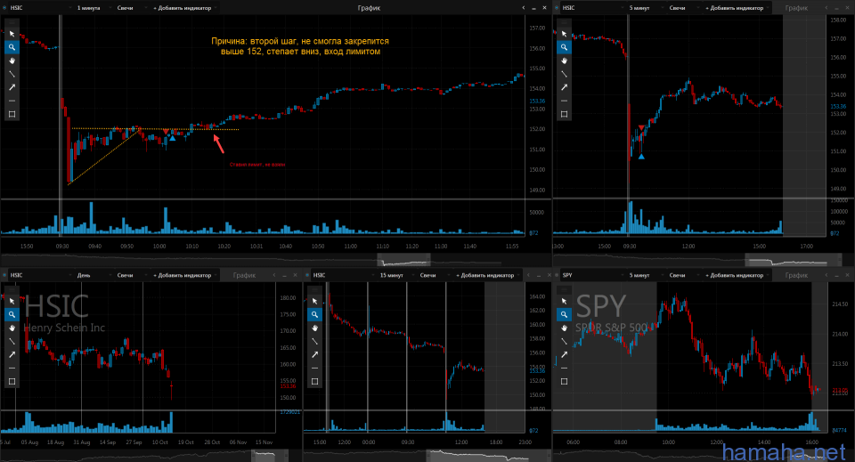Select the rectangle tool in the 5-minute HSIC chart
The image size is (855, 462).
coord(565,115)
